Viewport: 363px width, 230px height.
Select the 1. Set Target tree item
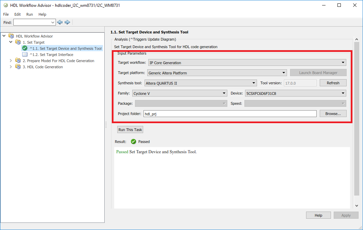(33, 42)
